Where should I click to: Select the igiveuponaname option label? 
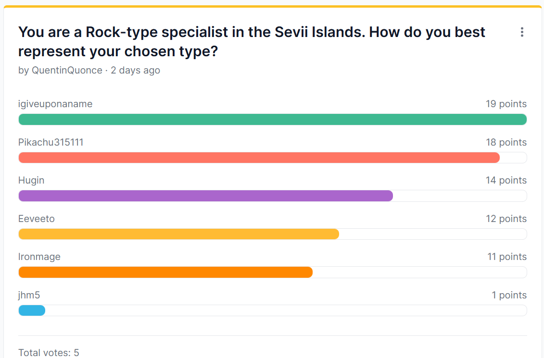55,104
